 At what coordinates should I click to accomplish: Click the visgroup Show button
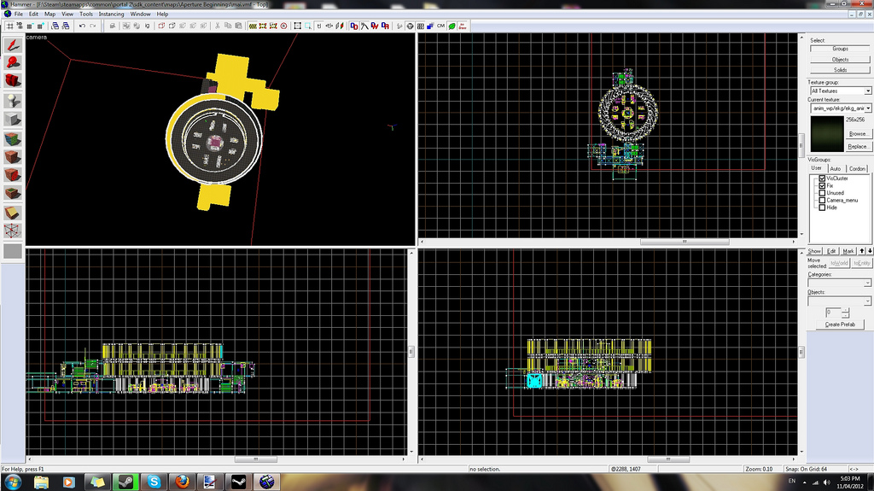pyautogui.click(x=814, y=251)
